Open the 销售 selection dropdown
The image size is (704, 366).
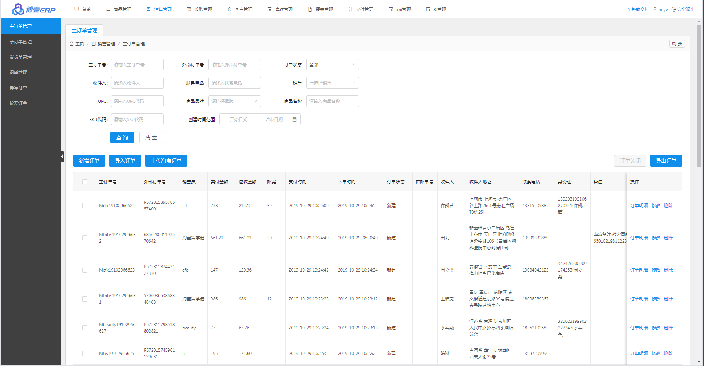tap(333, 83)
